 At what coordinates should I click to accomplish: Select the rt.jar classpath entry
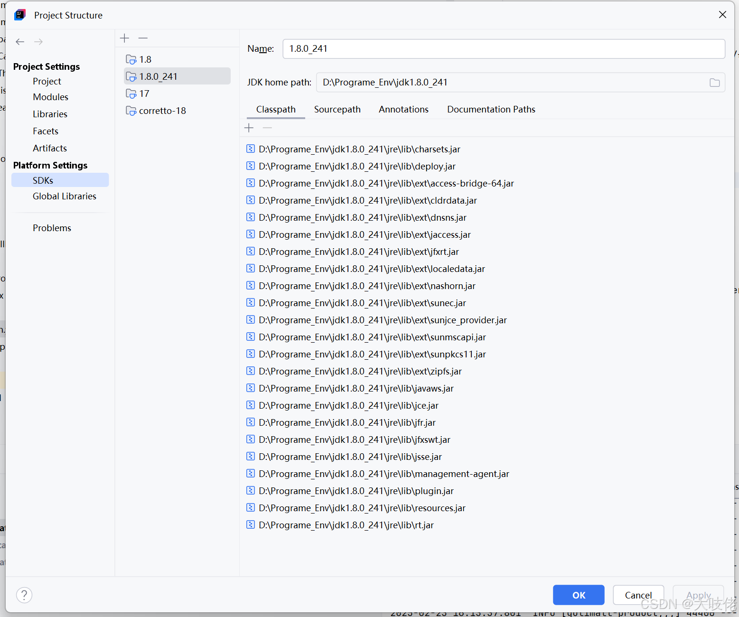[346, 525]
